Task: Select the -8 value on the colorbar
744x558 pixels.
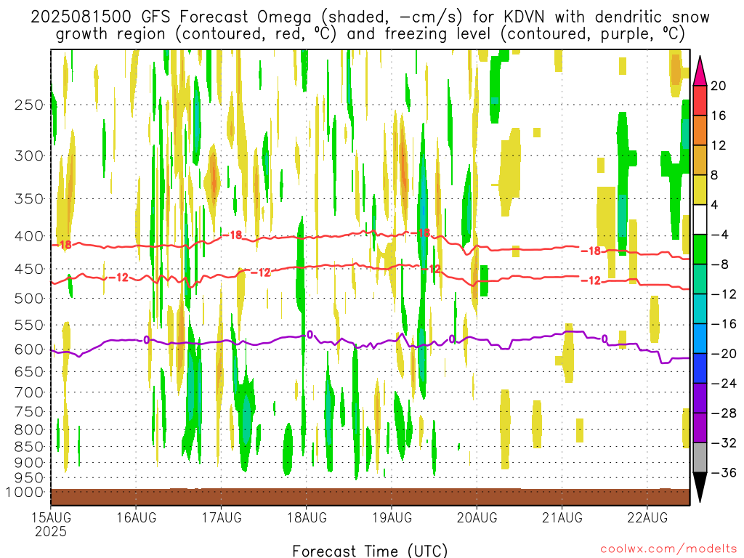Action: [x=719, y=264]
